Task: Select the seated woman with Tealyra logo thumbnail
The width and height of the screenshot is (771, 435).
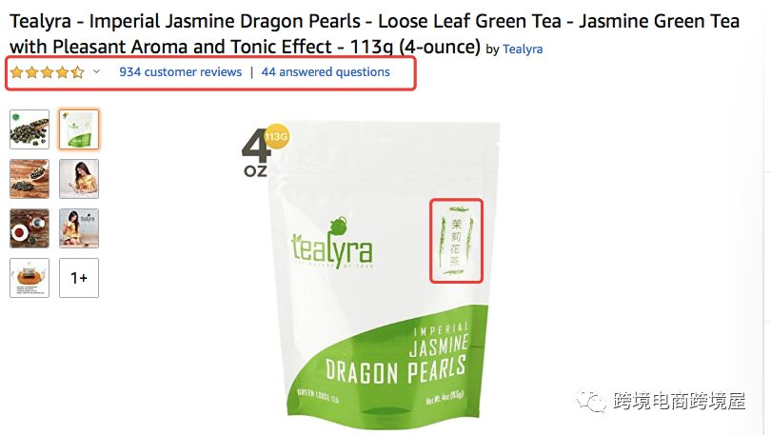Action: (79, 228)
